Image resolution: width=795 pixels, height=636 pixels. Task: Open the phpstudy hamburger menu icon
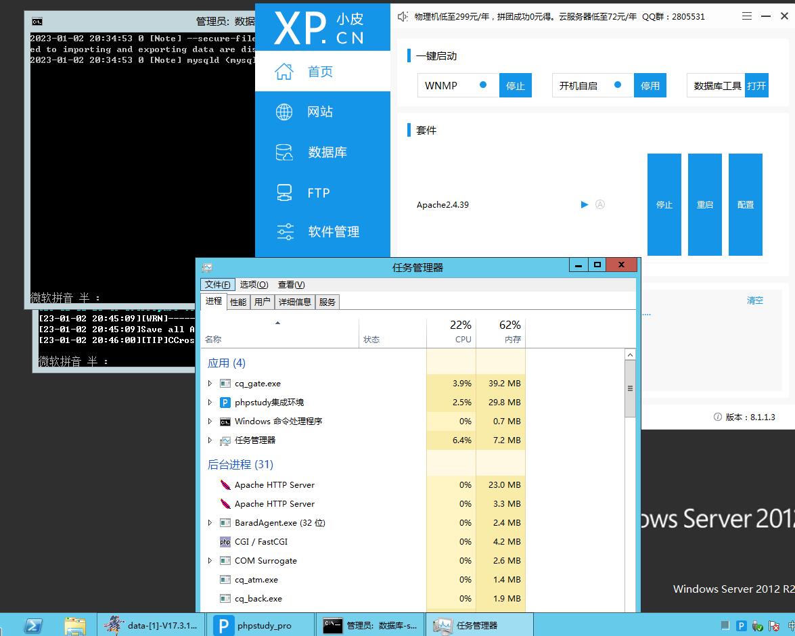coord(747,16)
